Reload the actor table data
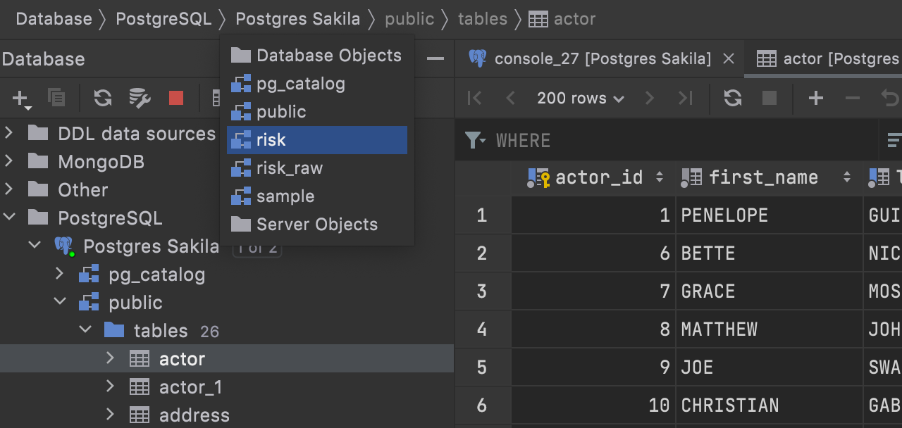The height and width of the screenshot is (428, 902). pos(733,98)
